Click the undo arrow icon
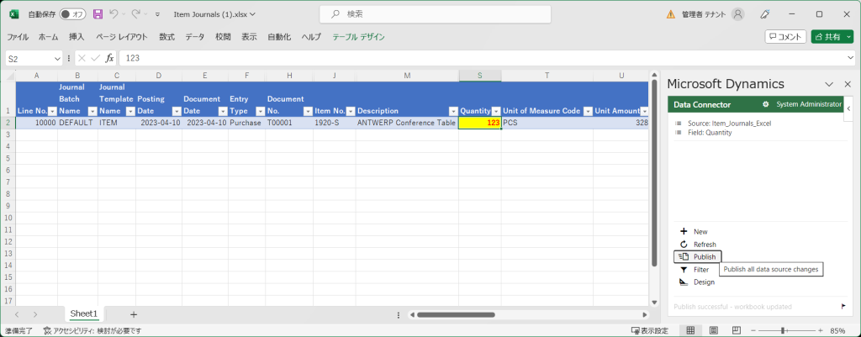 point(114,14)
